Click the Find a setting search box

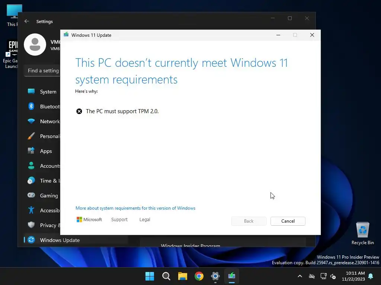pyautogui.click(x=42, y=71)
